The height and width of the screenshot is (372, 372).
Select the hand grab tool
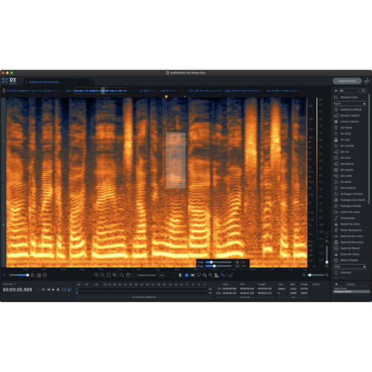[128, 275]
